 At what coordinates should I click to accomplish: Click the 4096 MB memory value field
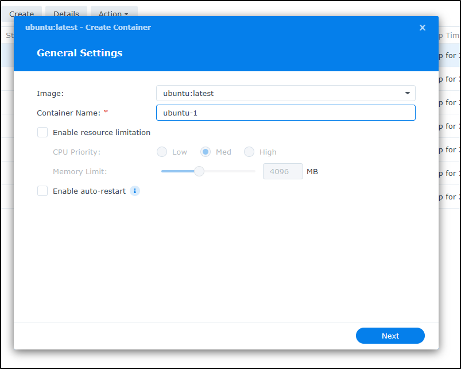pyautogui.click(x=282, y=171)
